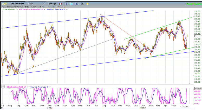Select gray trendline endpoint near September 2012

[x=113, y=39]
